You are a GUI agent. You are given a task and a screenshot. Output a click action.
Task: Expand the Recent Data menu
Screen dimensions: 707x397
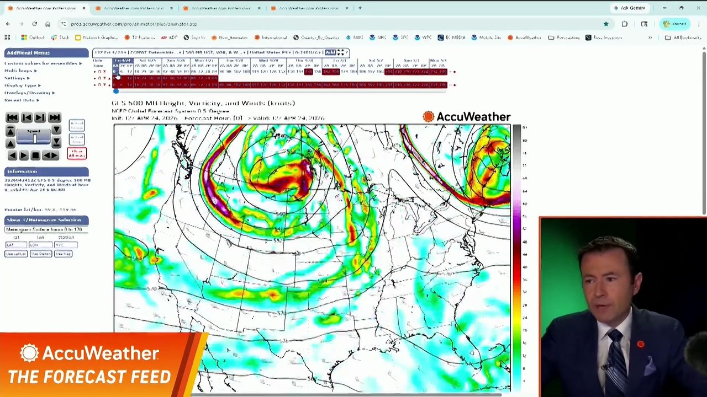22,100
